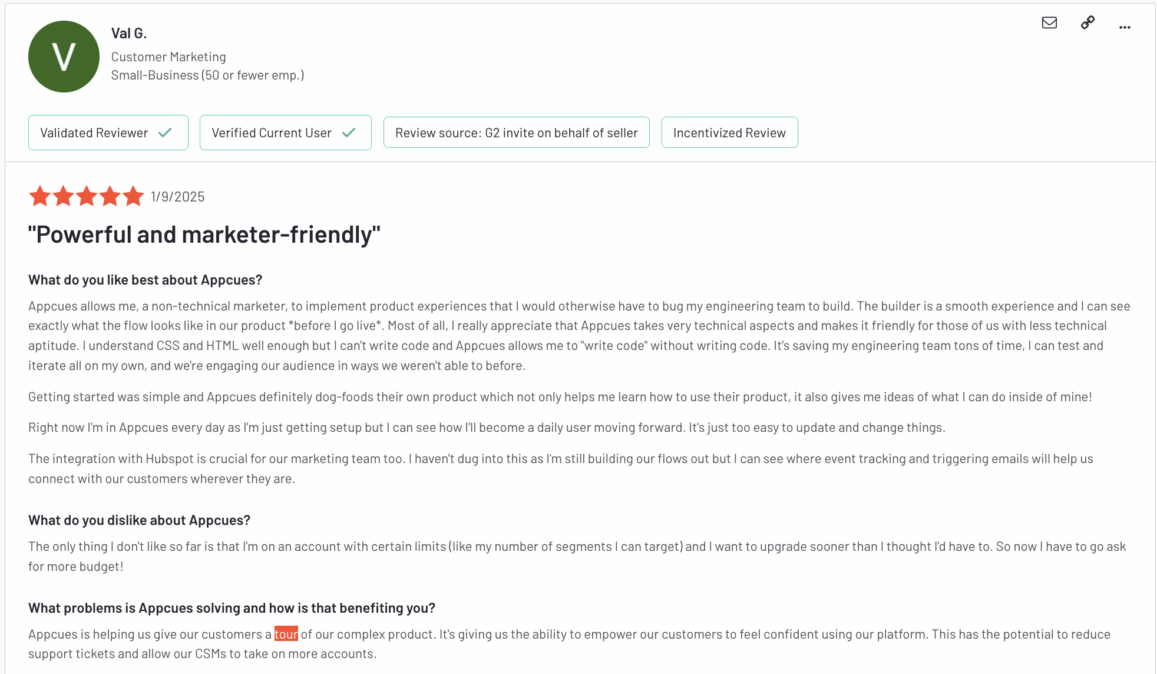
Task: Open the three-dot more options menu
Action: (1125, 27)
